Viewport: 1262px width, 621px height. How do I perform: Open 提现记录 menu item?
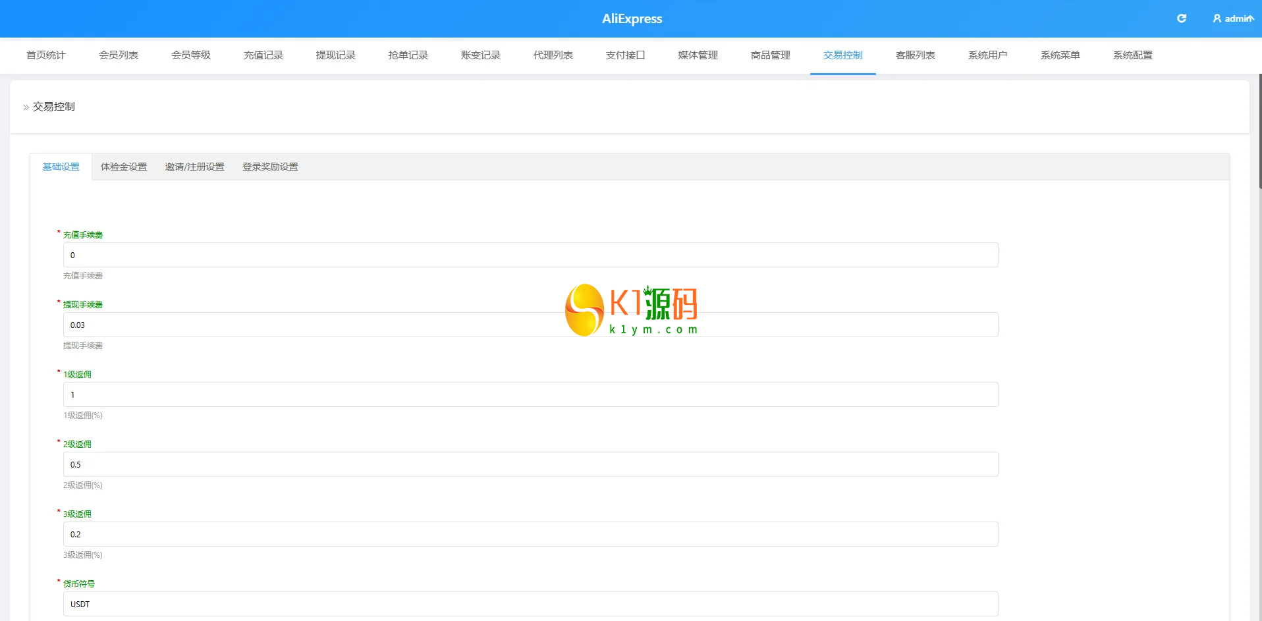tap(336, 55)
